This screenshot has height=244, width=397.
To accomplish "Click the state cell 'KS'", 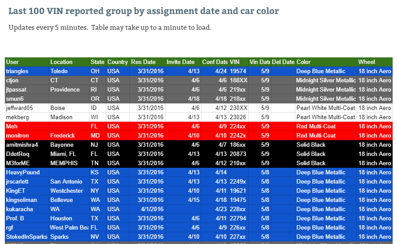I will pyautogui.click(x=97, y=172).
